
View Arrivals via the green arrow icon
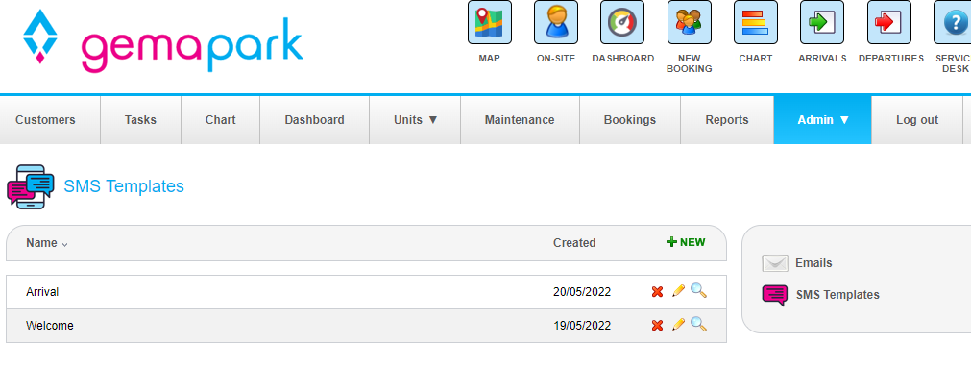point(821,22)
